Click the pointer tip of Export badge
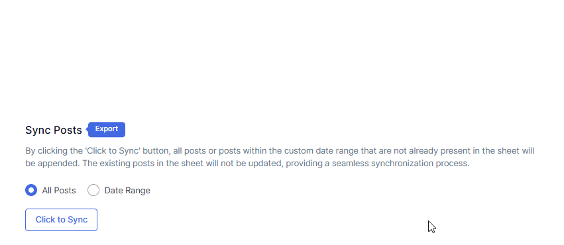This screenshot has width=564, height=245. click(87, 129)
